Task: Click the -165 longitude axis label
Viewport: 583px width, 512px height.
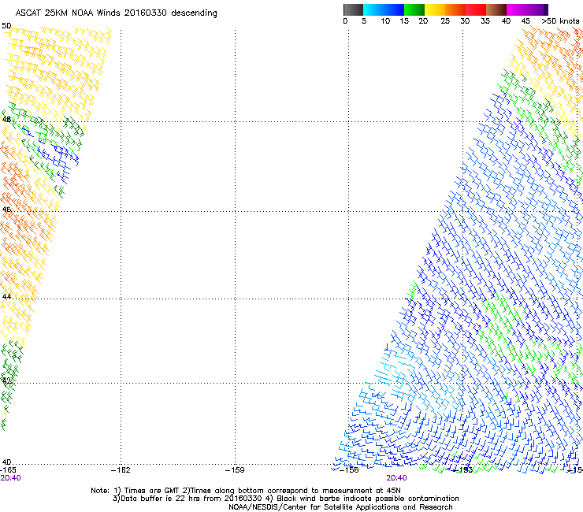Action: [x=8, y=470]
